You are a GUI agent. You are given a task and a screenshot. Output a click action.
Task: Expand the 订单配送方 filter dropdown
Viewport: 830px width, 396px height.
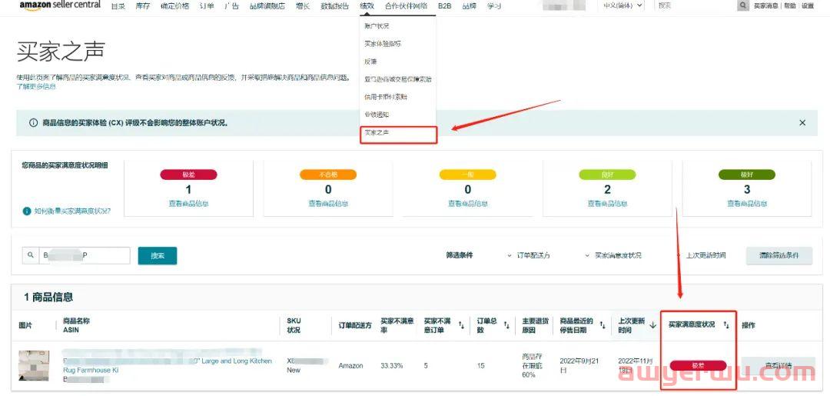pos(530,255)
